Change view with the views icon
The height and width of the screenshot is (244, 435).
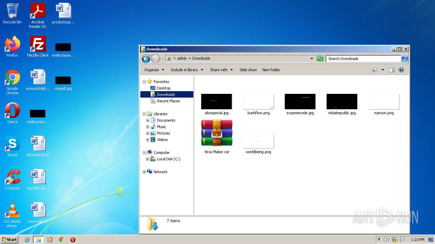click(x=375, y=70)
